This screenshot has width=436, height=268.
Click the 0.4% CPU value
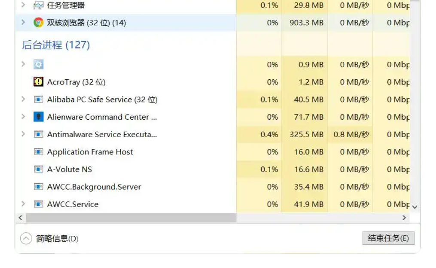pos(269,135)
